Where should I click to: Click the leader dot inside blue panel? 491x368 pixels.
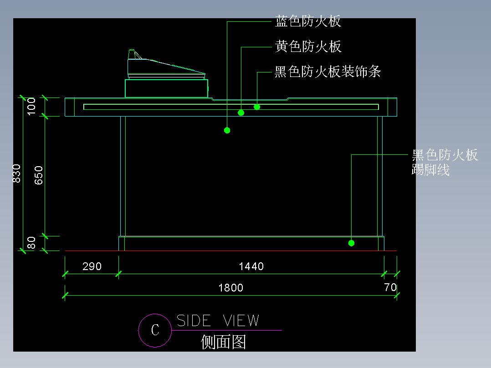click(x=227, y=130)
